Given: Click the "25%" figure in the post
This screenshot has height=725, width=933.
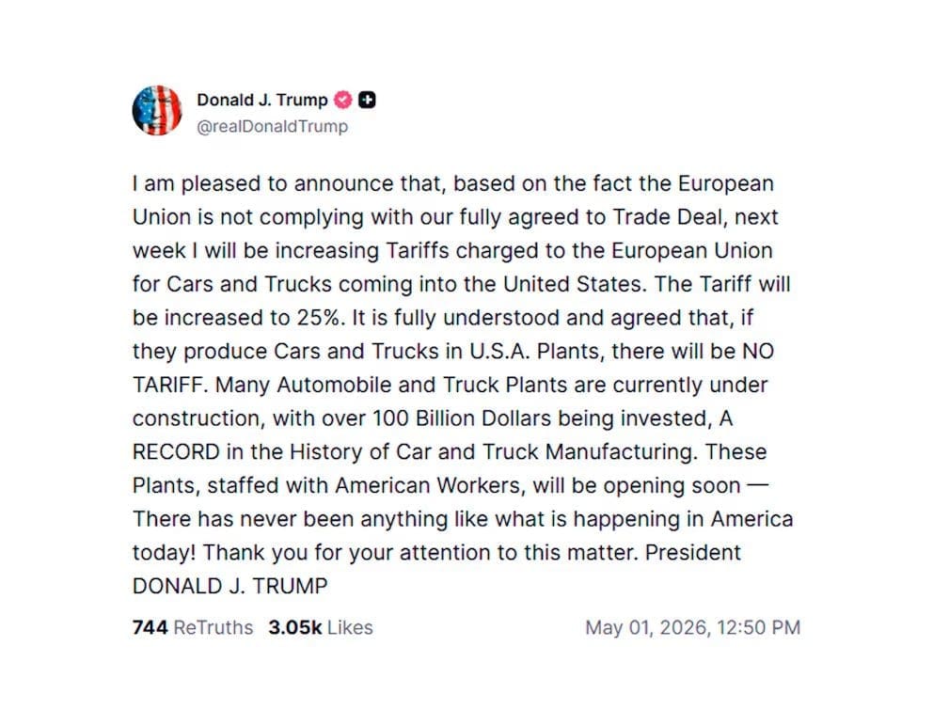Looking at the screenshot, I should [x=320, y=318].
